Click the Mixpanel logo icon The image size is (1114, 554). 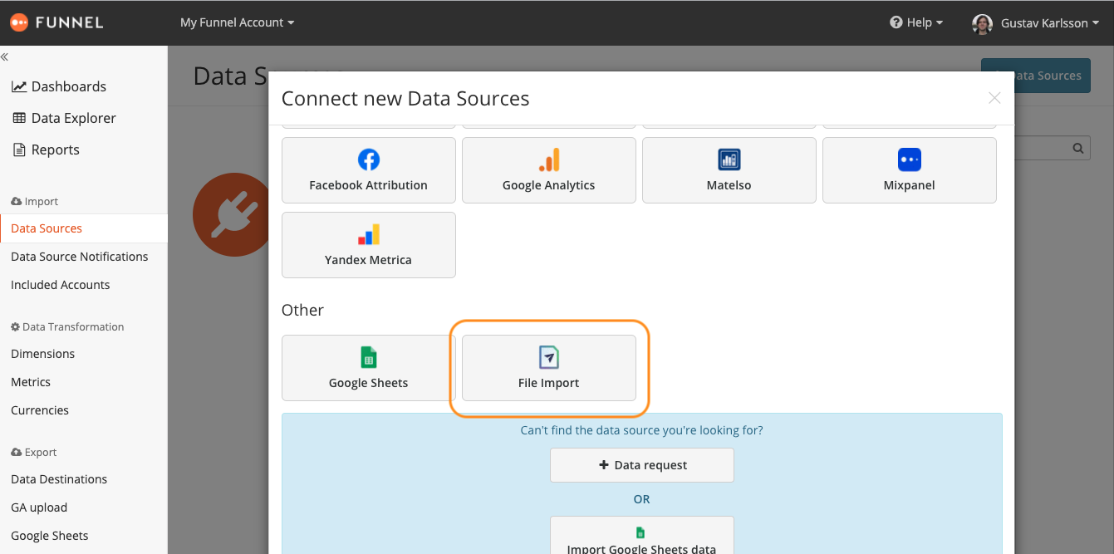tap(910, 159)
